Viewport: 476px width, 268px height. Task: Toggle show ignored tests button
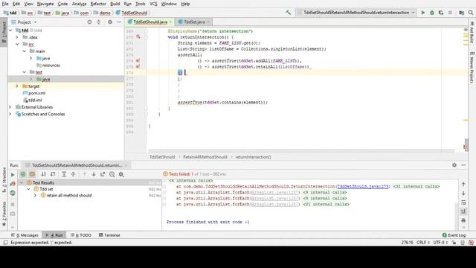[x=32, y=174]
